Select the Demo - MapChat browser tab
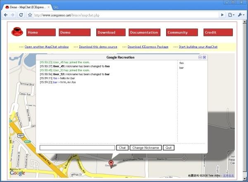248x182 pixels. pyautogui.click(x=28, y=7)
